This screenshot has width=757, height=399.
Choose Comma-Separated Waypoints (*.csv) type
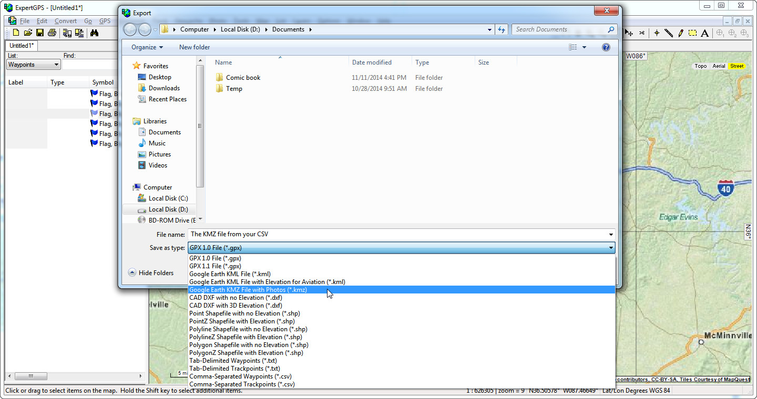pyautogui.click(x=402, y=376)
